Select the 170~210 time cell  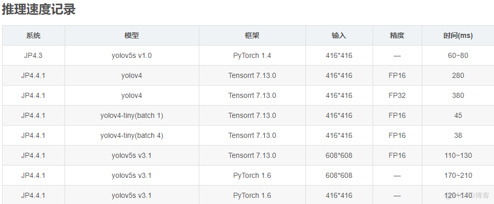458,175
